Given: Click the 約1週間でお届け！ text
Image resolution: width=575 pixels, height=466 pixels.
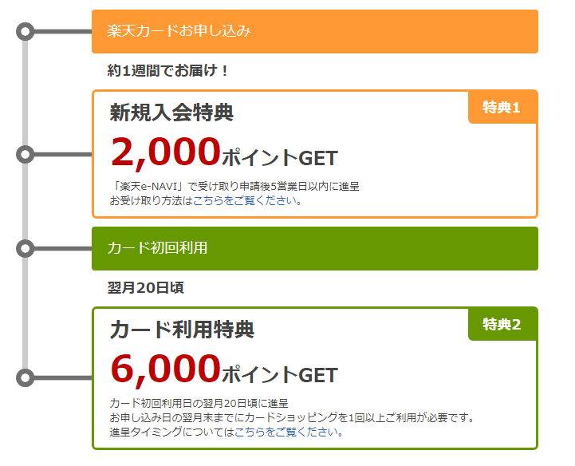Looking at the screenshot, I should click(168, 70).
